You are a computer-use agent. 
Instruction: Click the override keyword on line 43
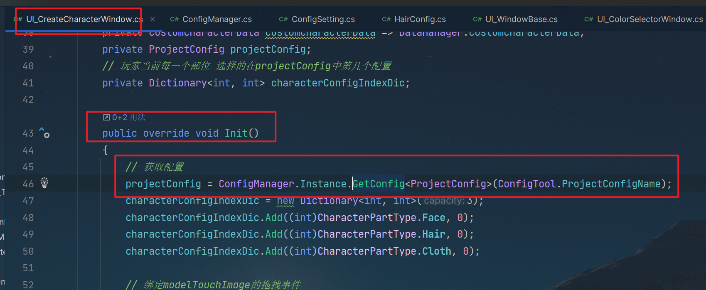166,133
